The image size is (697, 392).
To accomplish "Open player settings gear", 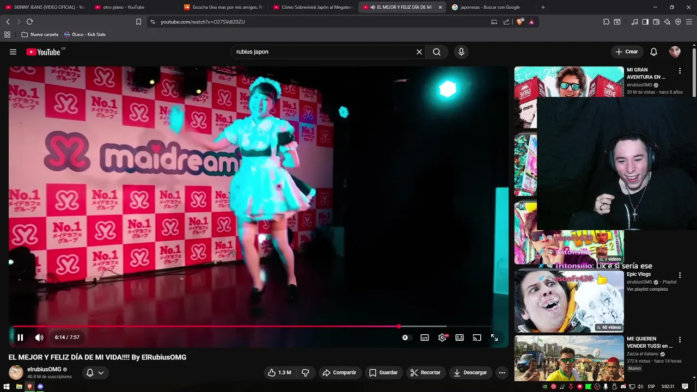I will [x=442, y=338].
